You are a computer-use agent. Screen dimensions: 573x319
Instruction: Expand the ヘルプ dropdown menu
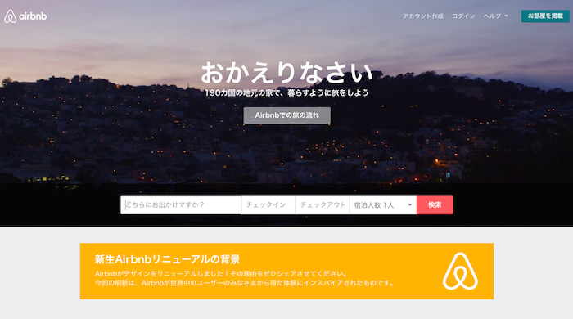pyautogui.click(x=495, y=16)
